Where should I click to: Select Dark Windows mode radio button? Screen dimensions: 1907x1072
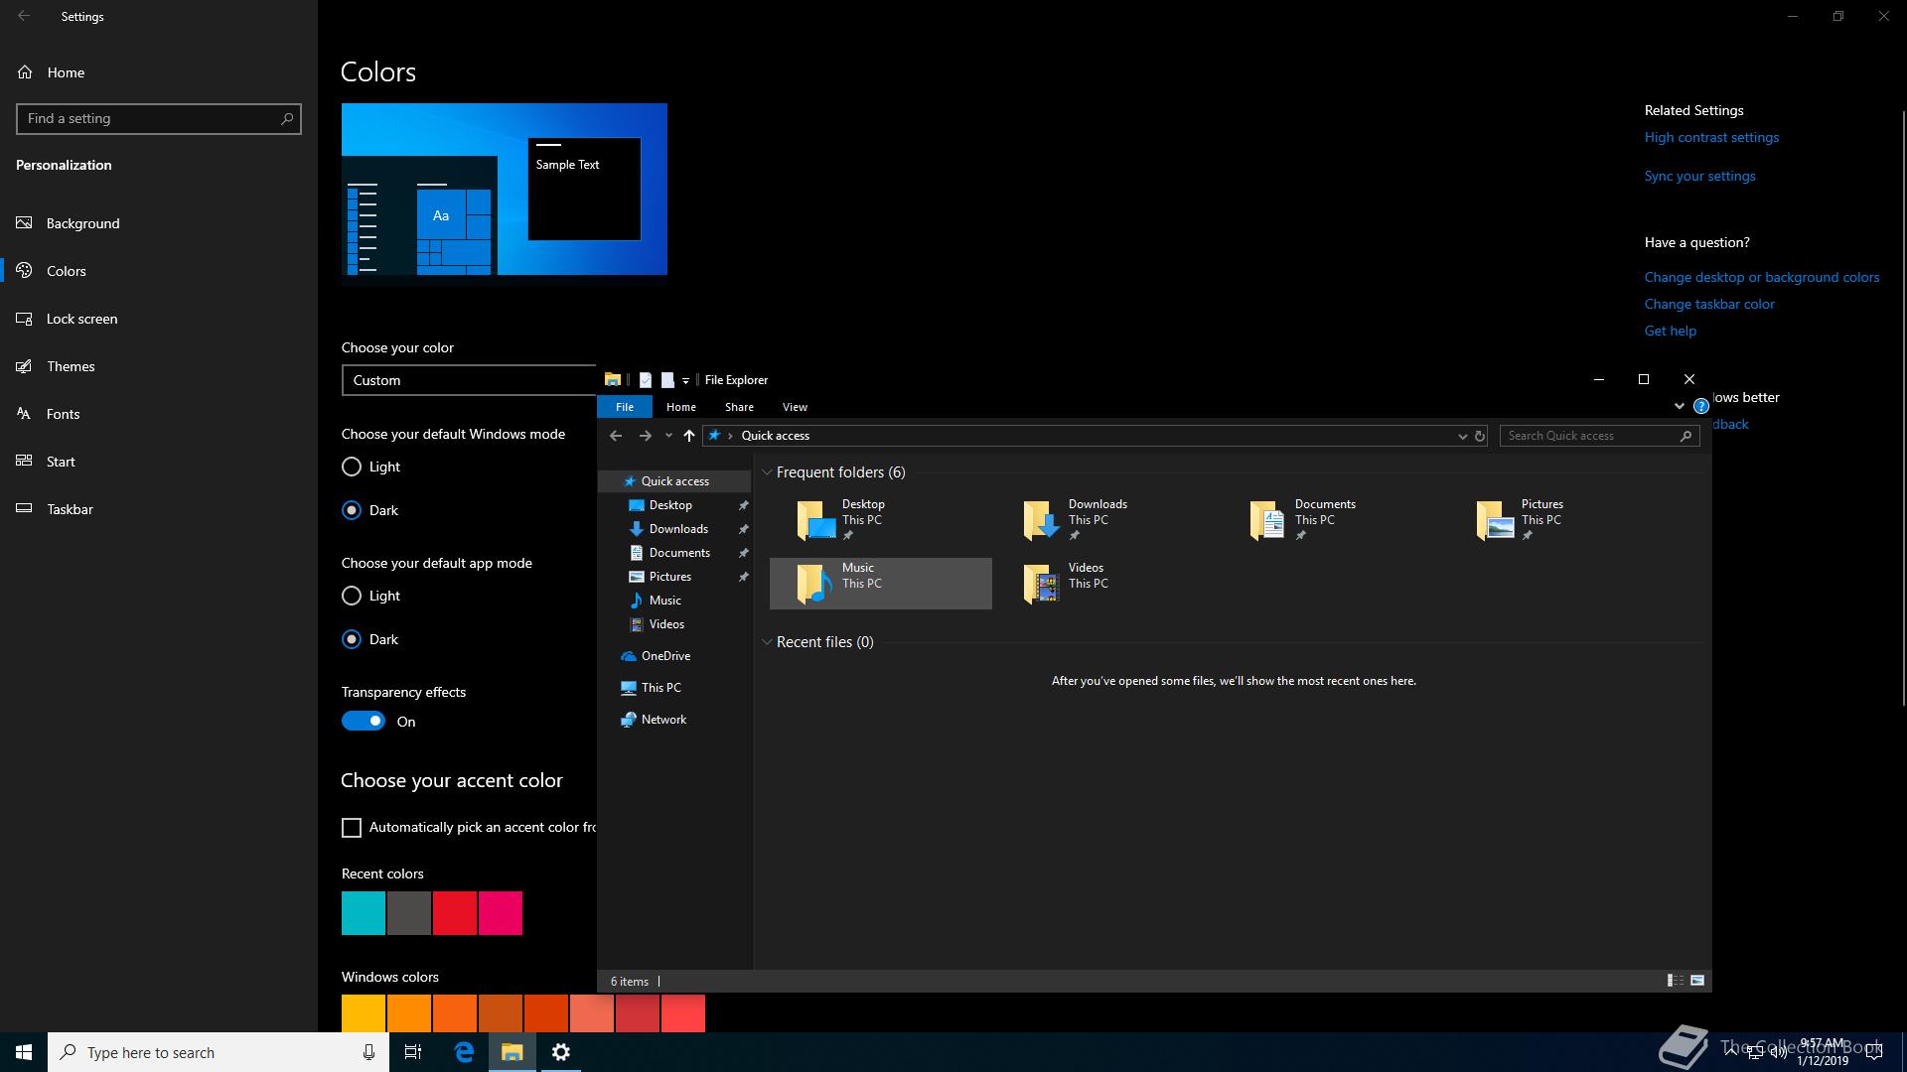click(x=352, y=510)
